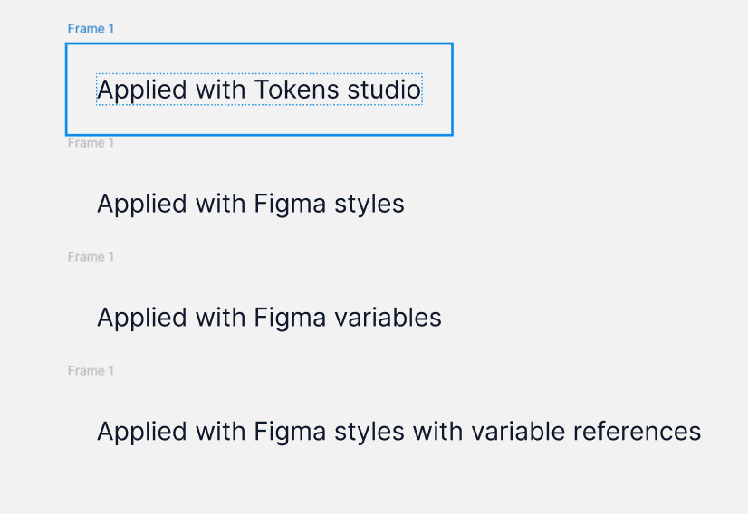Image resolution: width=748 pixels, height=514 pixels.
Task: Click "with" right before "variable references"
Action: pyautogui.click(x=437, y=432)
